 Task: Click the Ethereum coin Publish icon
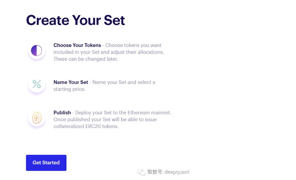(x=37, y=118)
